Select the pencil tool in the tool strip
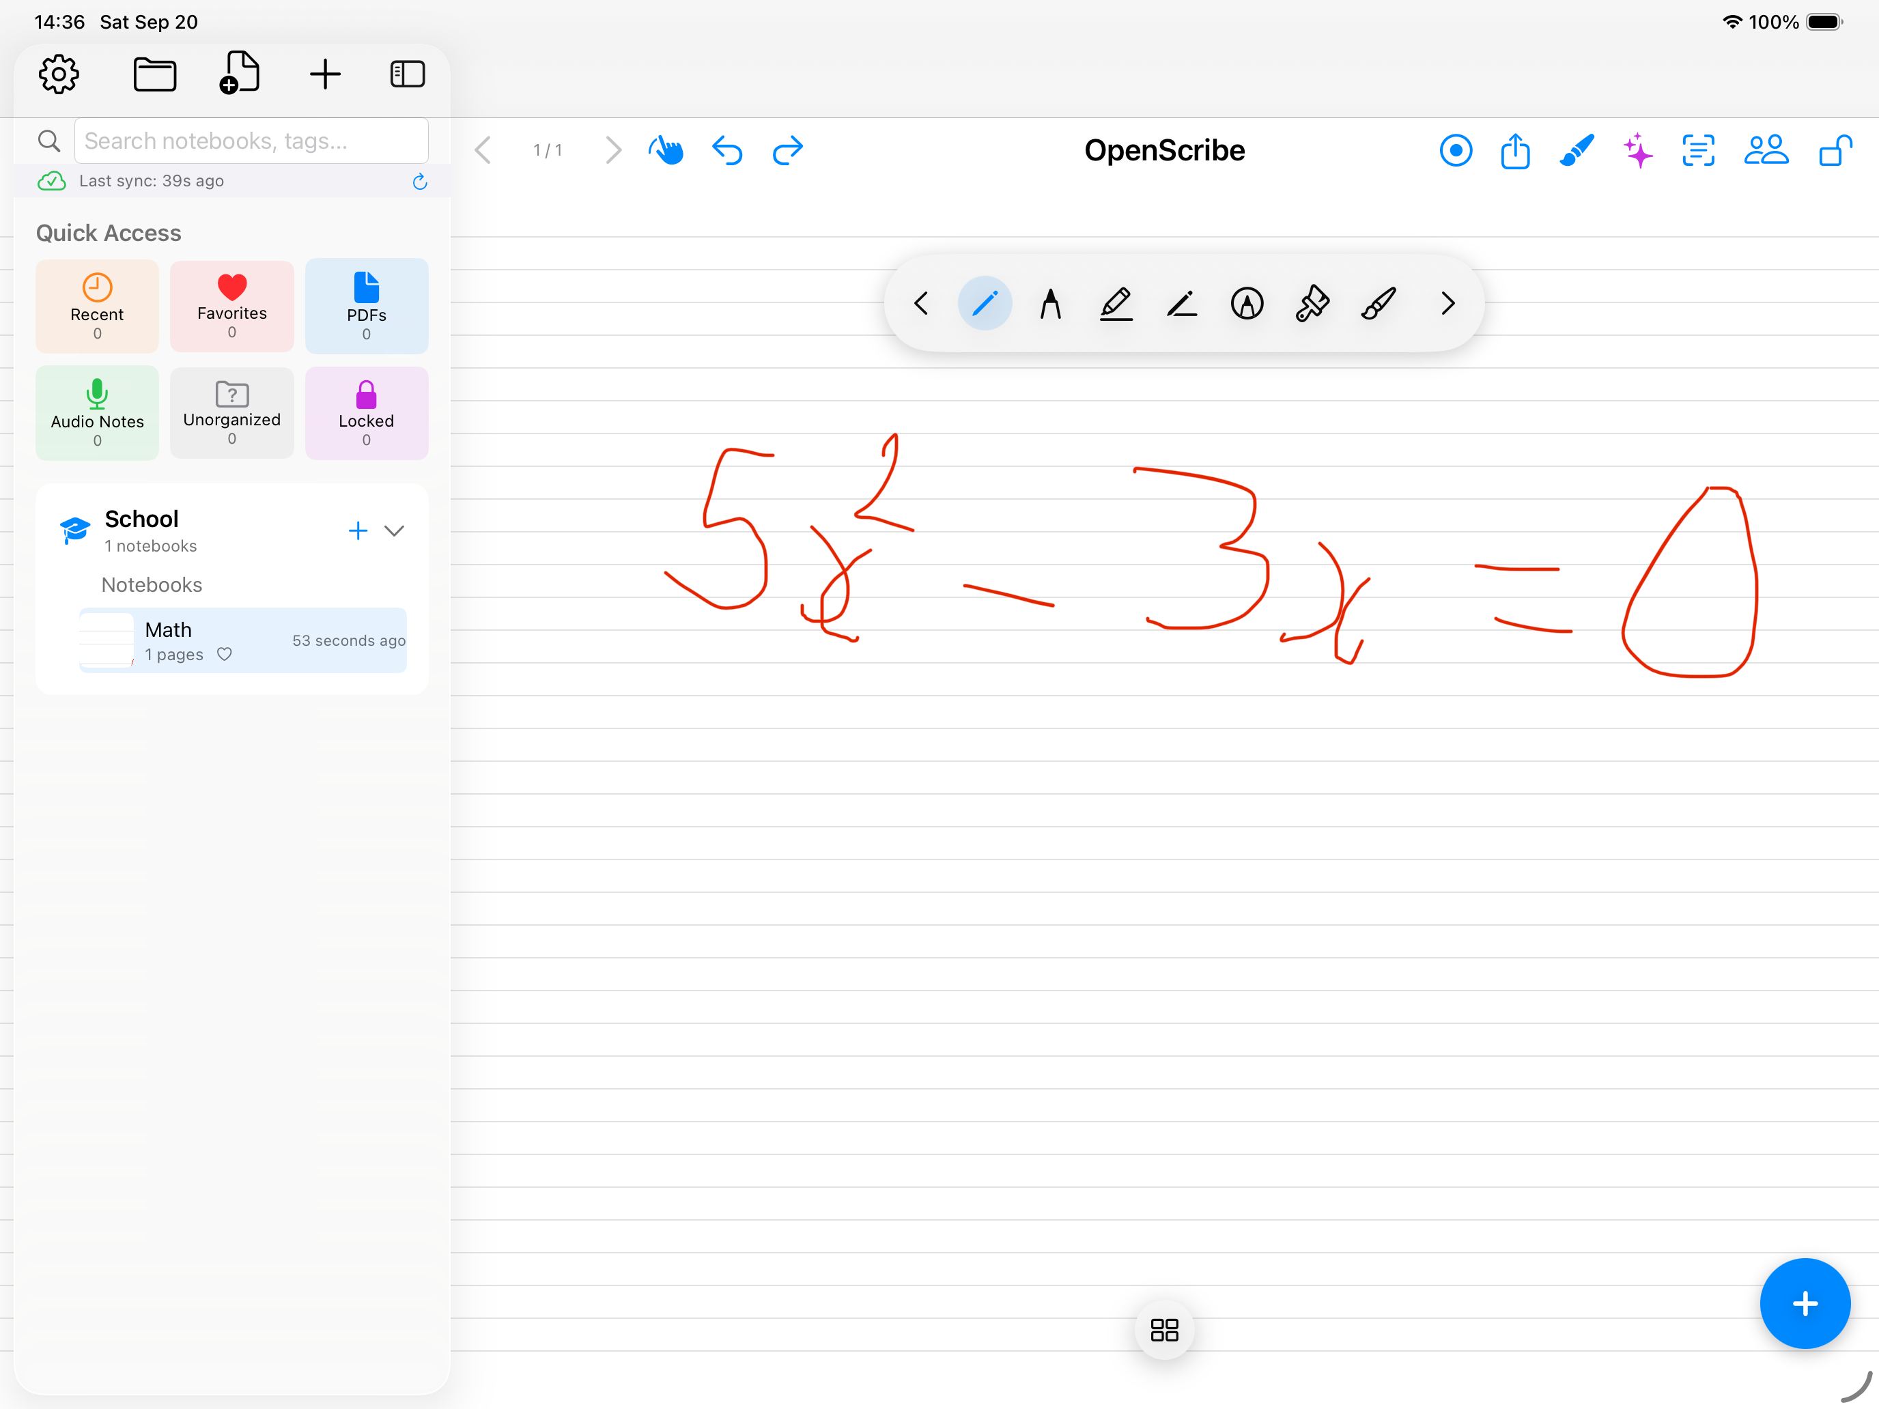The height and width of the screenshot is (1409, 1879). (x=1182, y=303)
